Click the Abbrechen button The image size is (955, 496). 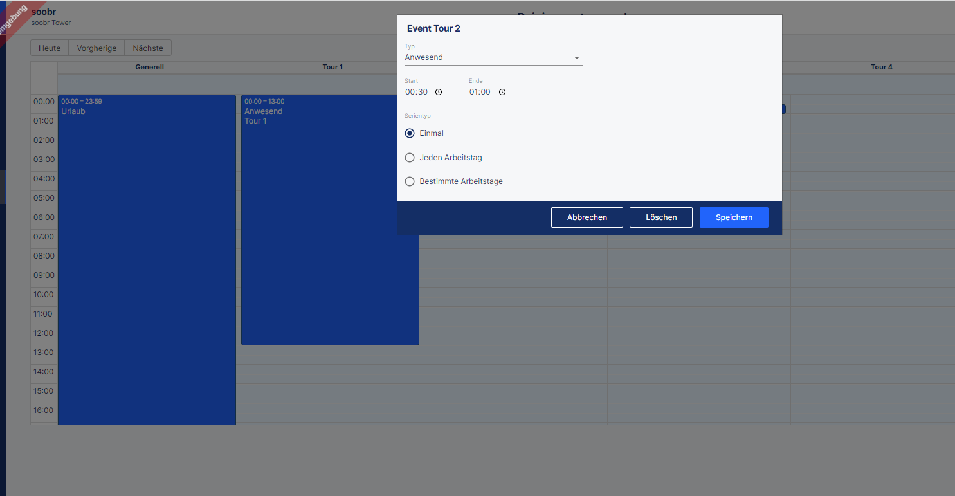pos(587,217)
